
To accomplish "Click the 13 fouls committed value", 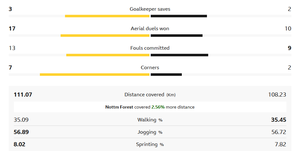I will tap(12, 48).
